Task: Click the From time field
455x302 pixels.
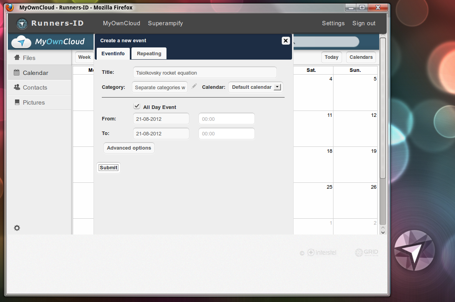Action: (227, 119)
